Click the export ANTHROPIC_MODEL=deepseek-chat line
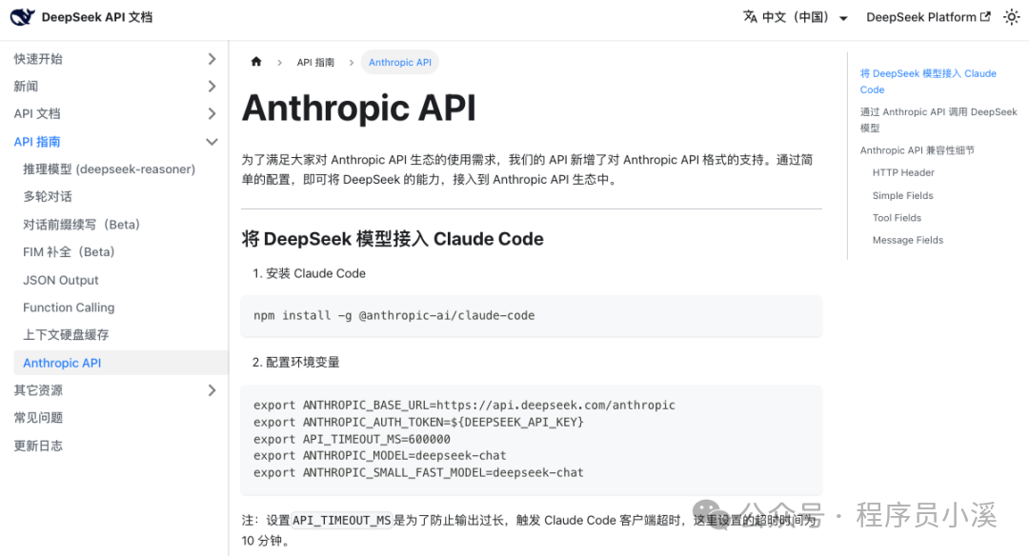Screen dimensions: 1029x556 [379, 456]
